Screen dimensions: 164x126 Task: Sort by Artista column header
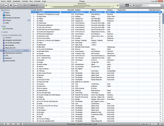83,10
